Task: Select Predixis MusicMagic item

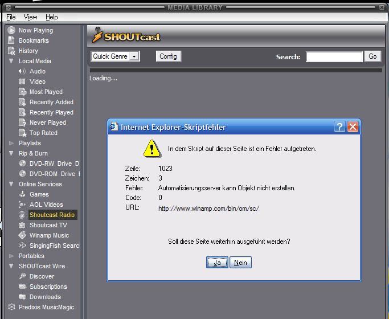Action: 46,307
